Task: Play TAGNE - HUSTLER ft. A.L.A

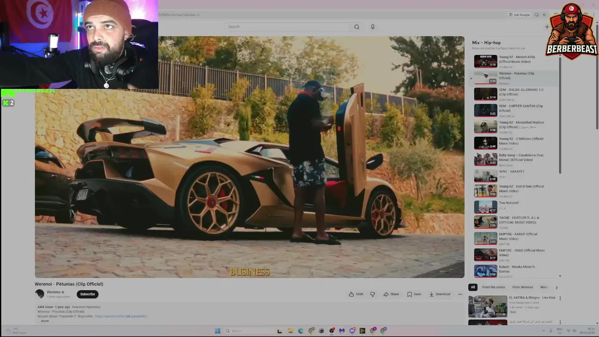Action: pos(514,222)
